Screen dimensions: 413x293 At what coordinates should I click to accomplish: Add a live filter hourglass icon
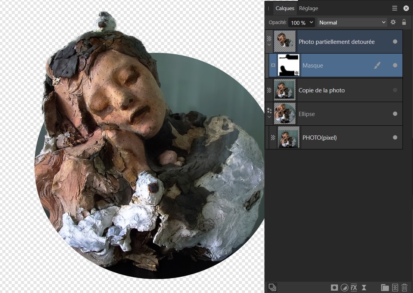tap(364, 288)
